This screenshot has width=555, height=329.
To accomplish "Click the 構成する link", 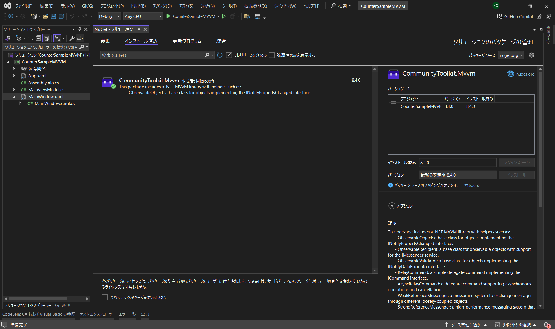I will tap(472, 185).
